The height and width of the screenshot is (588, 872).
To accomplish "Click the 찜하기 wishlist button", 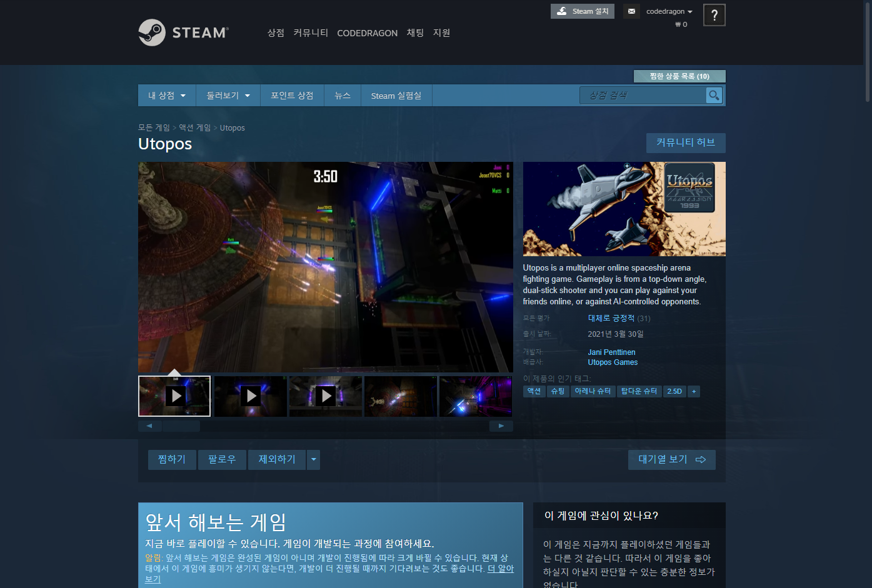I will (x=172, y=459).
